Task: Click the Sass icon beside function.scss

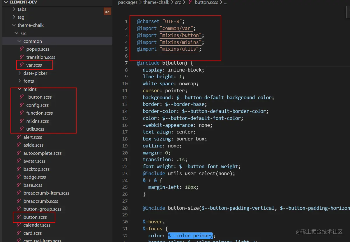Action: pyautogui.click(x=22, y=113)
